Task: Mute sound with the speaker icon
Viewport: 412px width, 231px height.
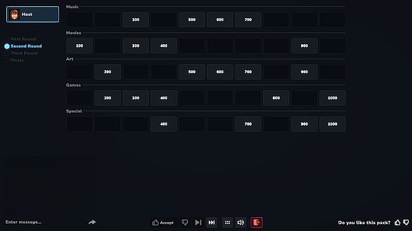Action: [x=240, y=222]
